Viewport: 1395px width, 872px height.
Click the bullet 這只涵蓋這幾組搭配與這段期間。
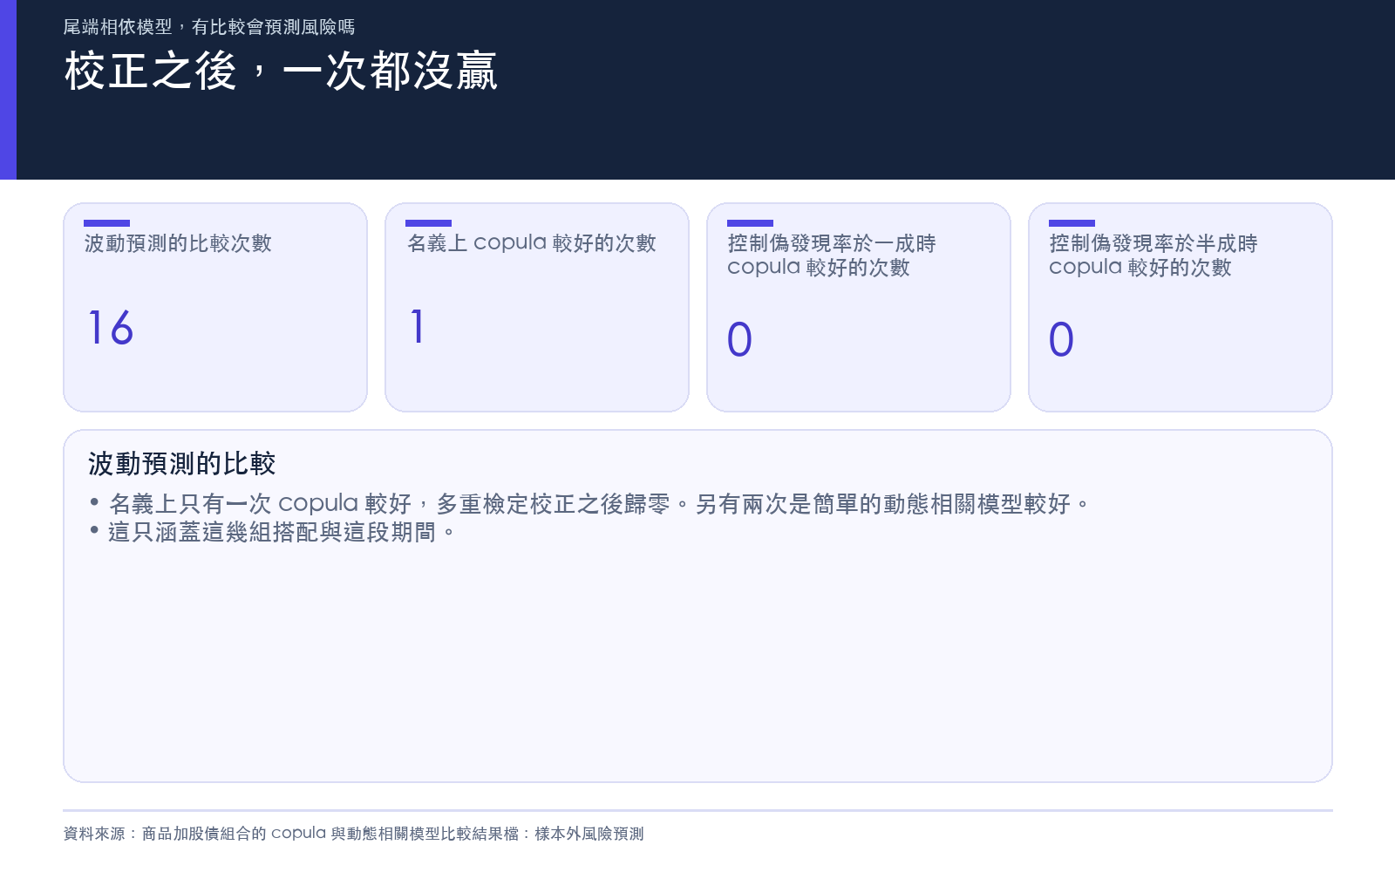[x=272, y=532]
